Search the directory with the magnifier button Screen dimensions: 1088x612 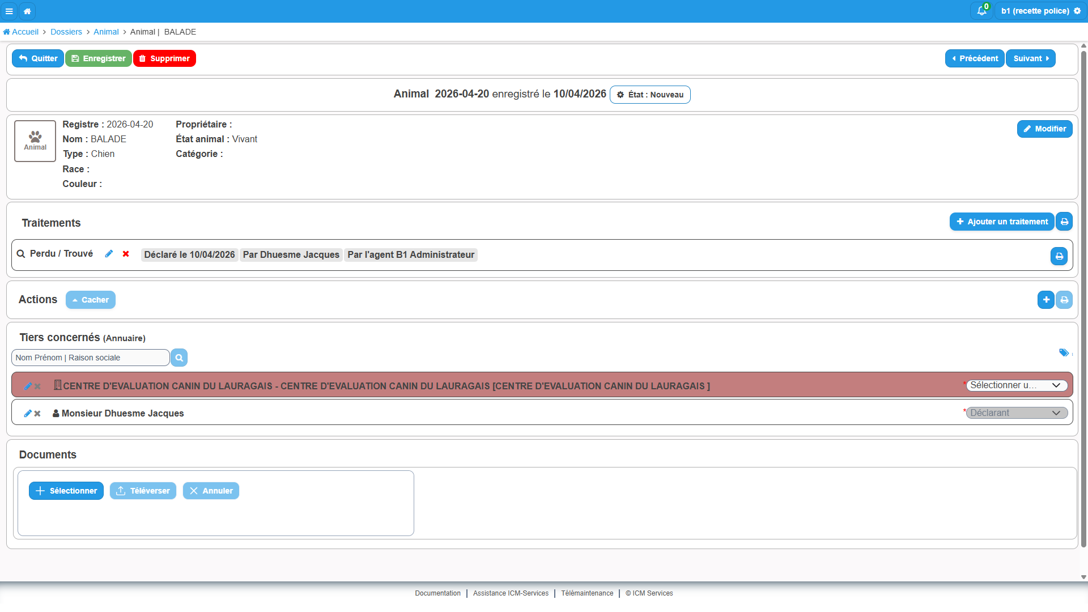click(x=179, y=358)
